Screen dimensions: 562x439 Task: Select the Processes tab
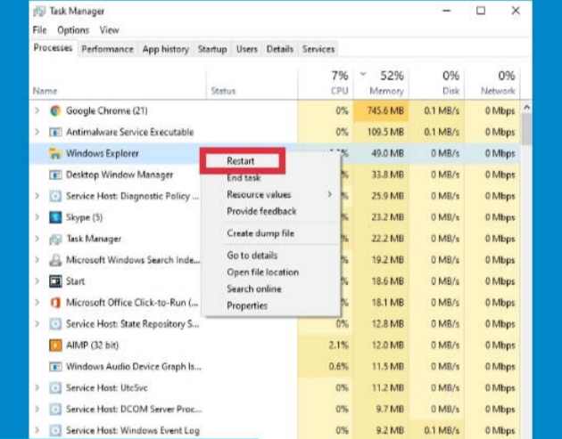coord(53,48)
